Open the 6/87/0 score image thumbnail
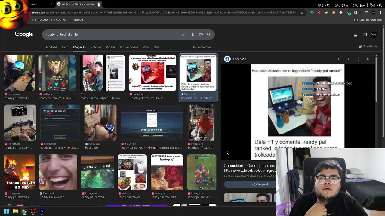The height and width of the screenshot is (216, 385). pos(97,172)
